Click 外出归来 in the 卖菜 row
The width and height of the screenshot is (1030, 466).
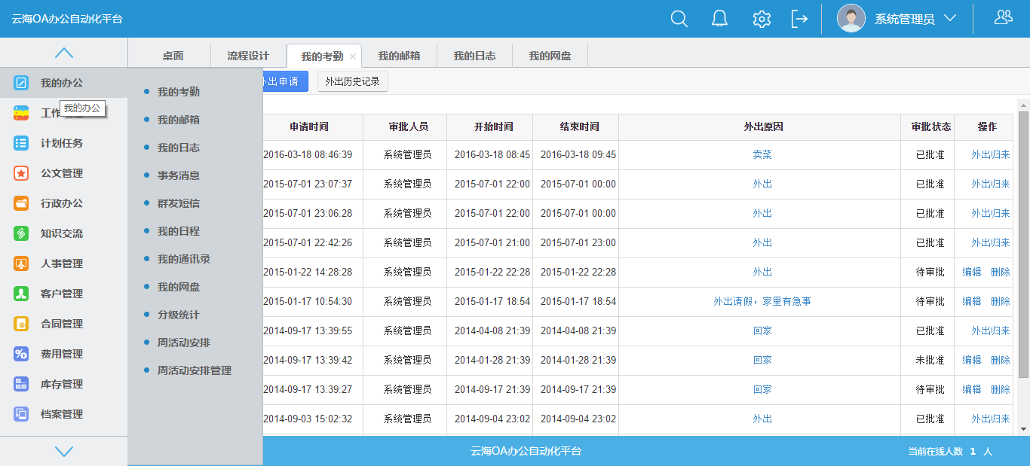tap(991, 154)
